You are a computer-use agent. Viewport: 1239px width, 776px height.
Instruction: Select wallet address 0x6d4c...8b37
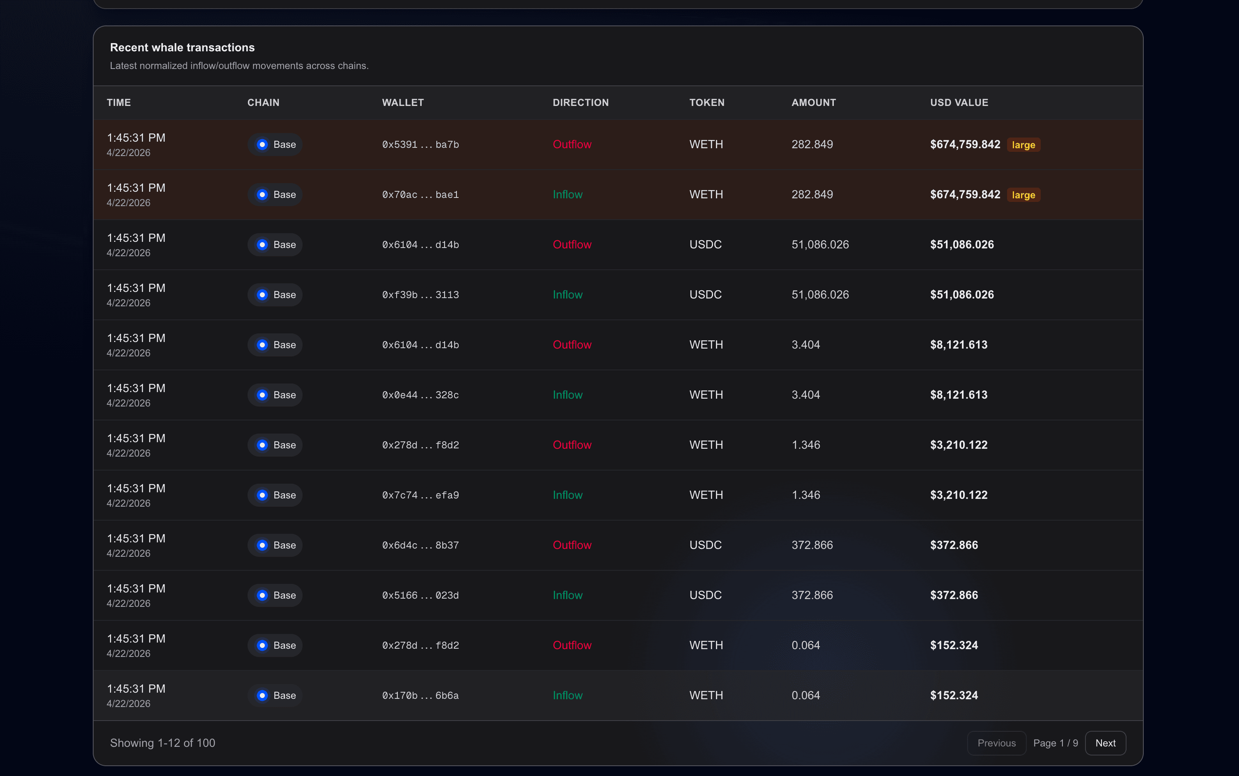click(420, 545)
